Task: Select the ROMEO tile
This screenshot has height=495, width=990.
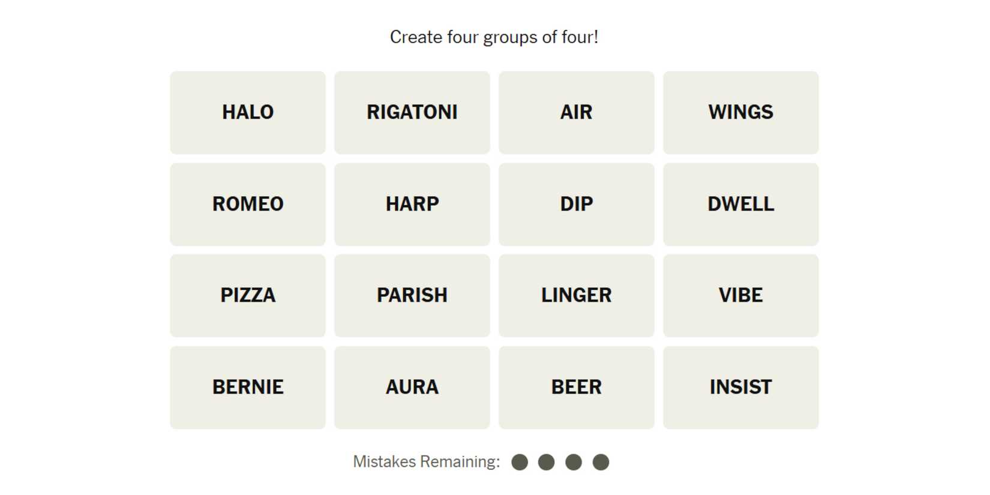Action: tap(248, 204)
